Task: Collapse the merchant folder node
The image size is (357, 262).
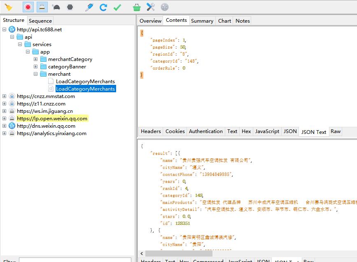Action: click(35, 74)
